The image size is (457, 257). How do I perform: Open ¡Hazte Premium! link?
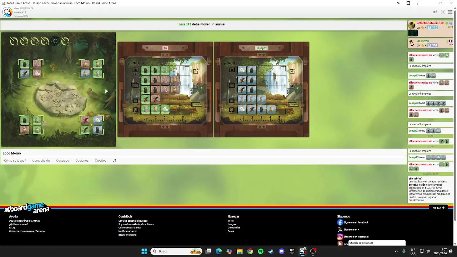(127, 235)
